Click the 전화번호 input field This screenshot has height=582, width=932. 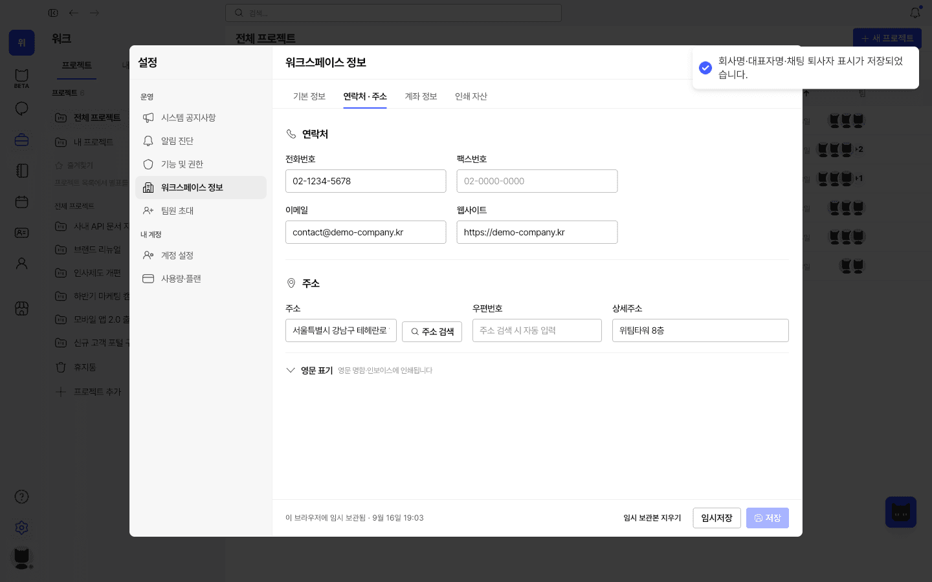pyautogui.click(x=366, y=181)
